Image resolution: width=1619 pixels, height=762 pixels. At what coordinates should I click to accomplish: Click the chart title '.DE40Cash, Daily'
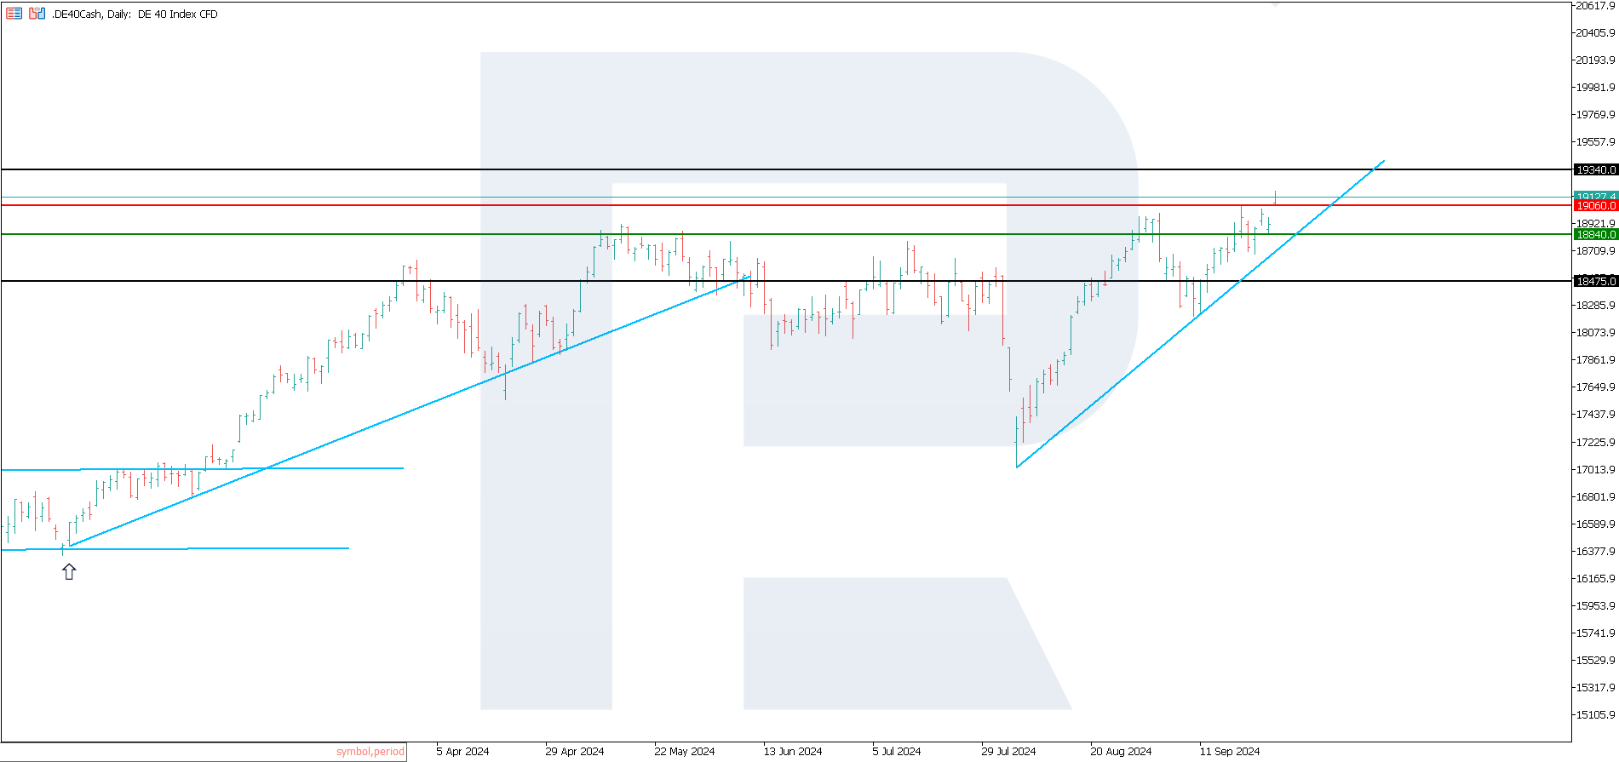91,14
